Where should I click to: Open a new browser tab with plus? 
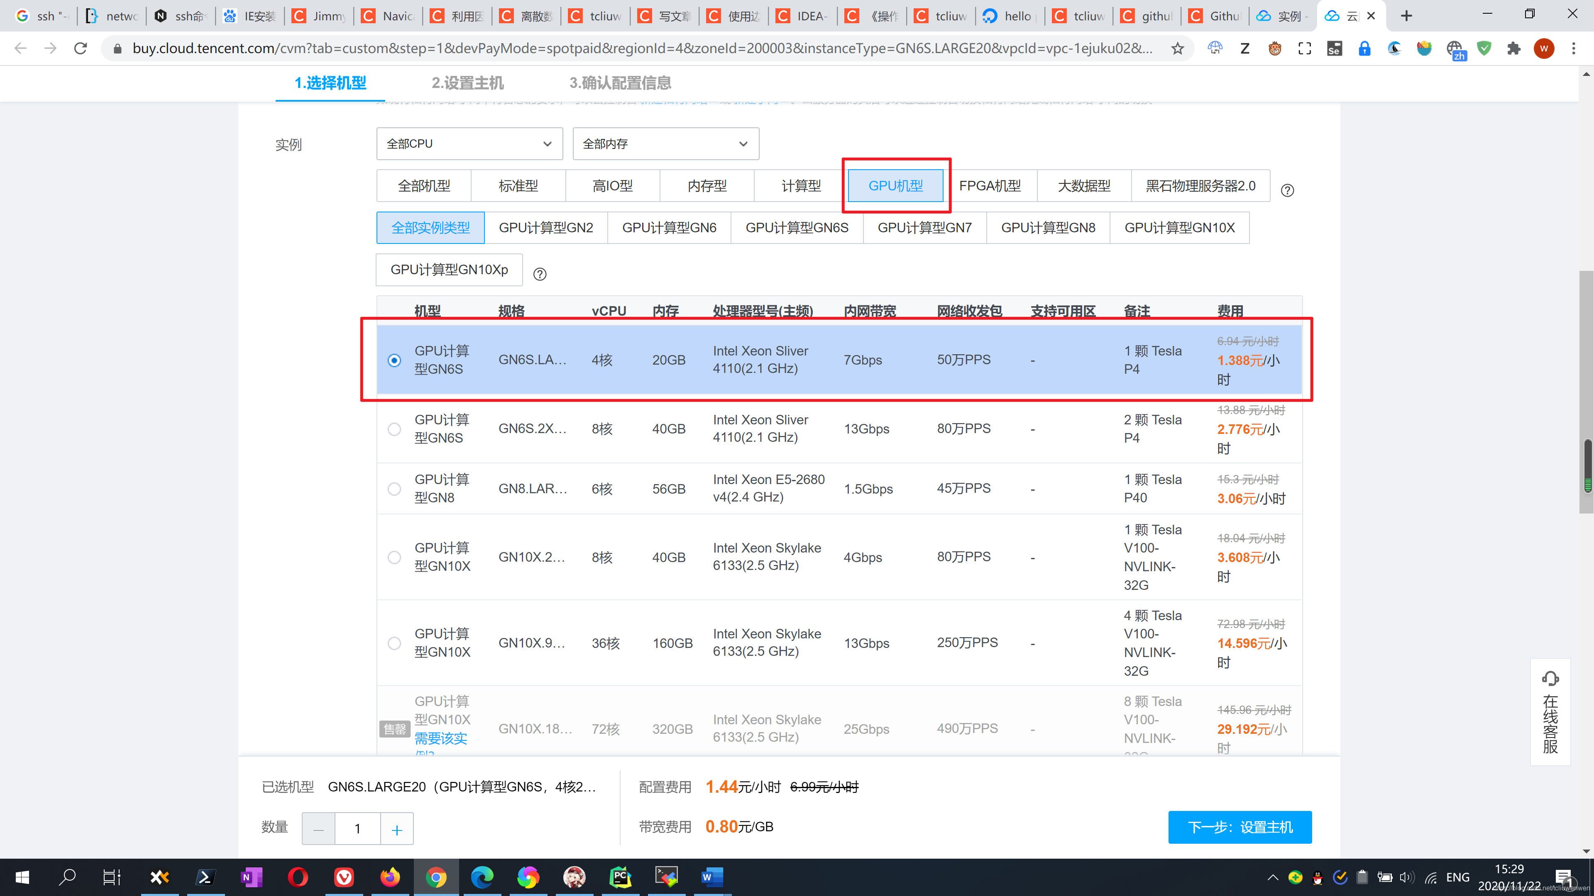click(x=1406, y=15)
